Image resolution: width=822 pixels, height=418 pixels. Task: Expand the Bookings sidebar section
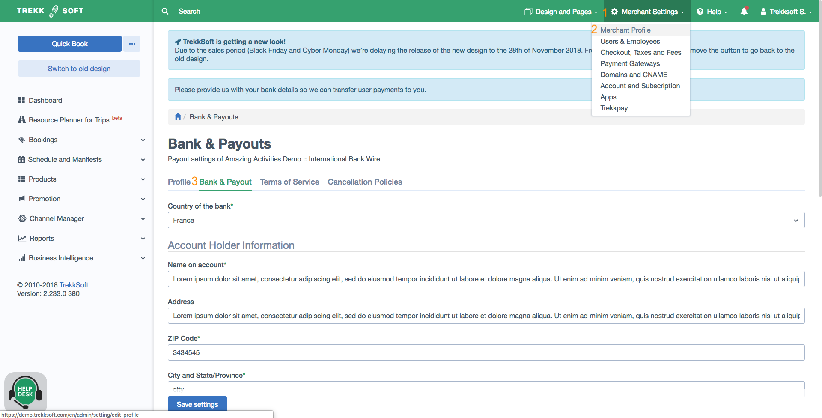coord(143,140)
